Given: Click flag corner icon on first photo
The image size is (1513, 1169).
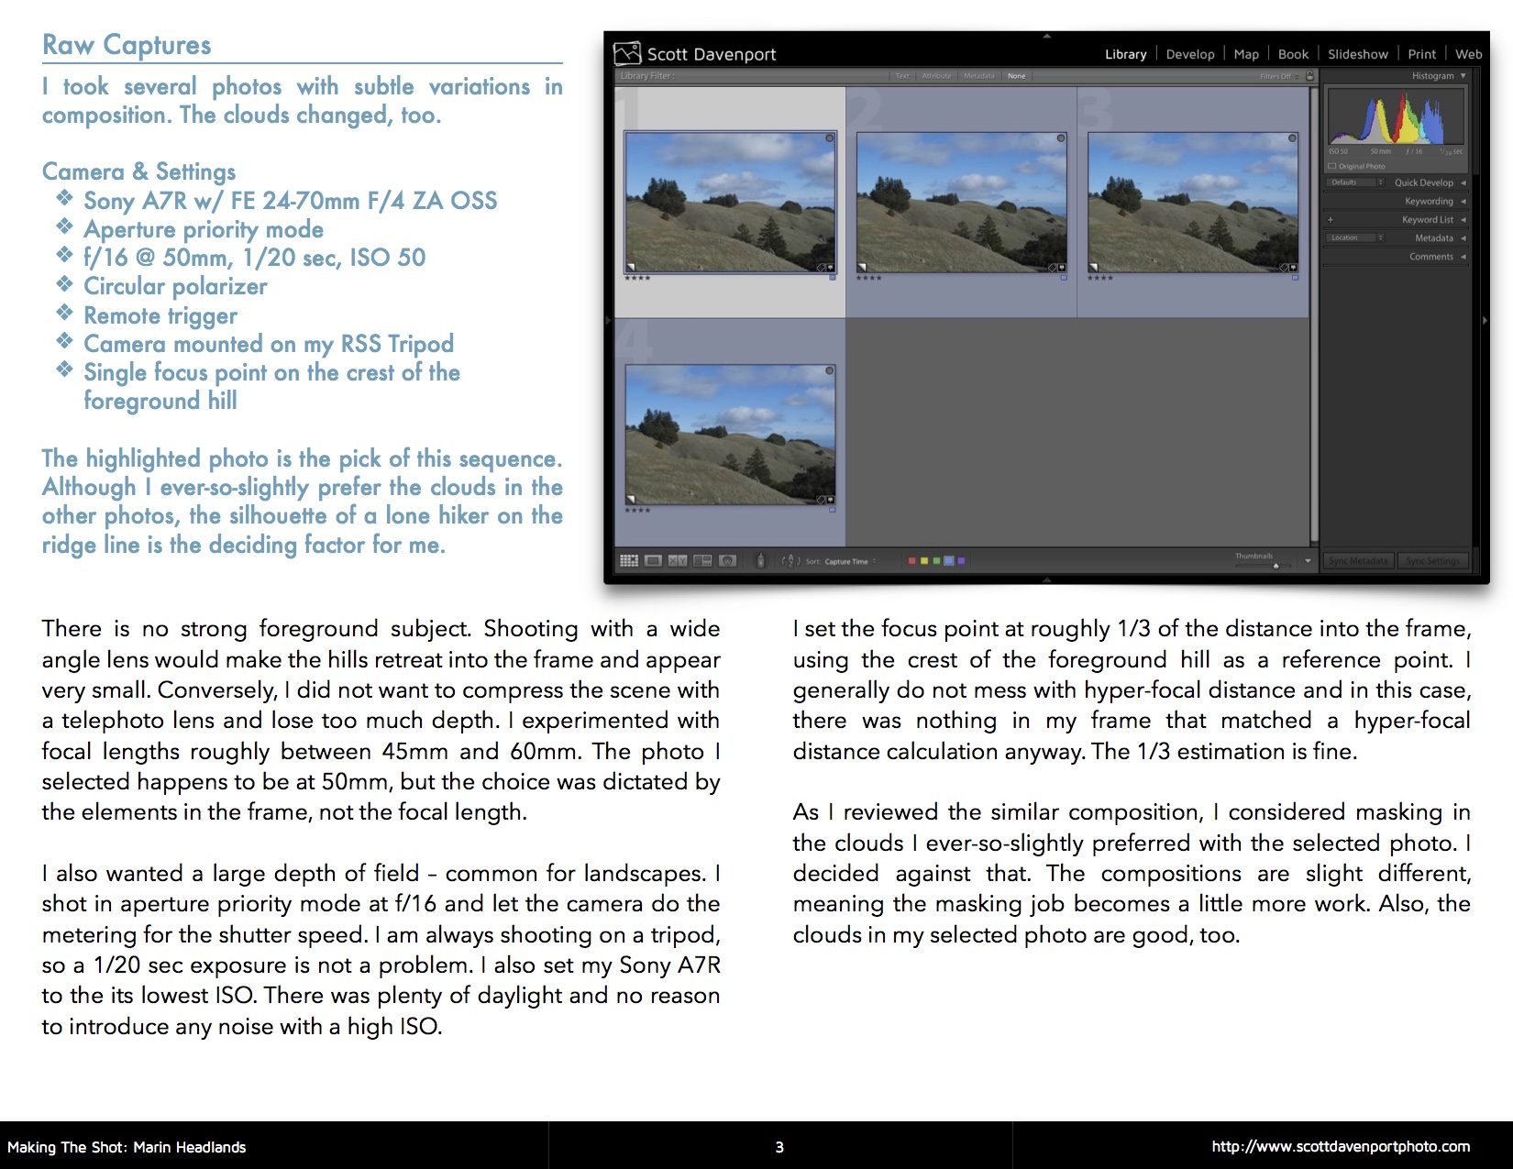Looking at the screenshot, I should point(631,267).
